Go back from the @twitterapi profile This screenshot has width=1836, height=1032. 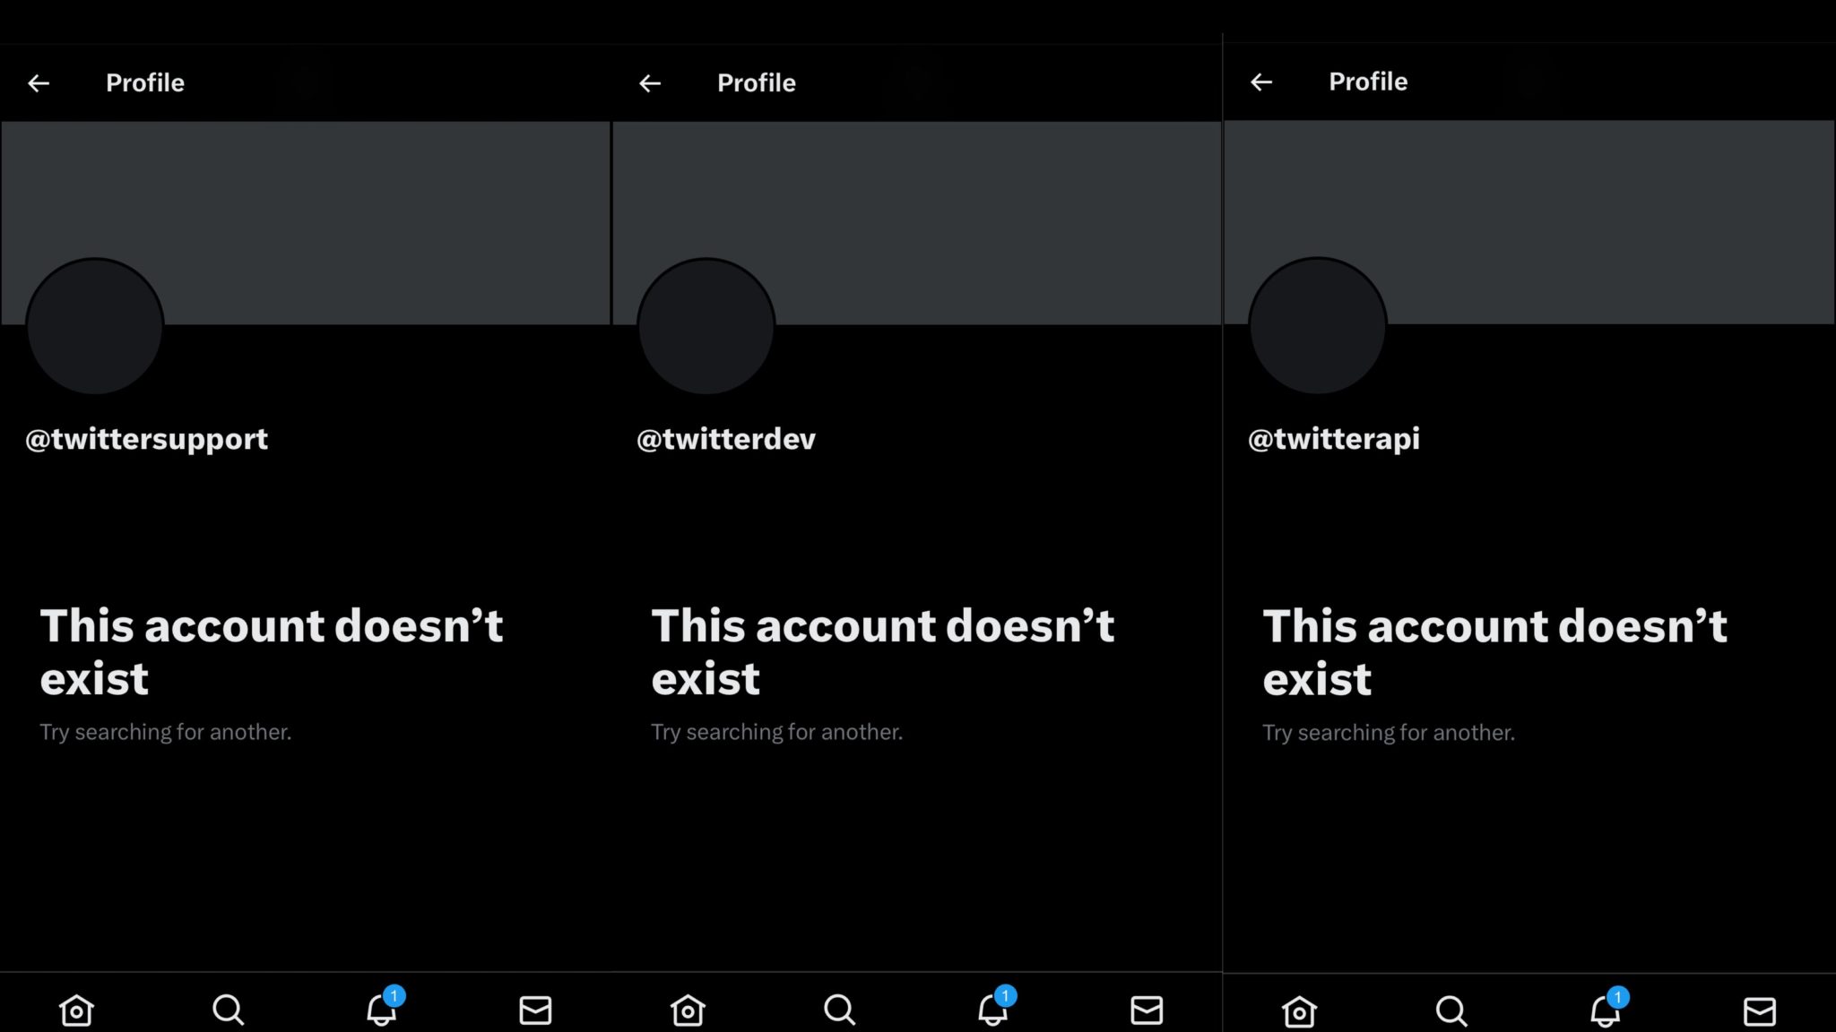click(x=1261, y=82)
